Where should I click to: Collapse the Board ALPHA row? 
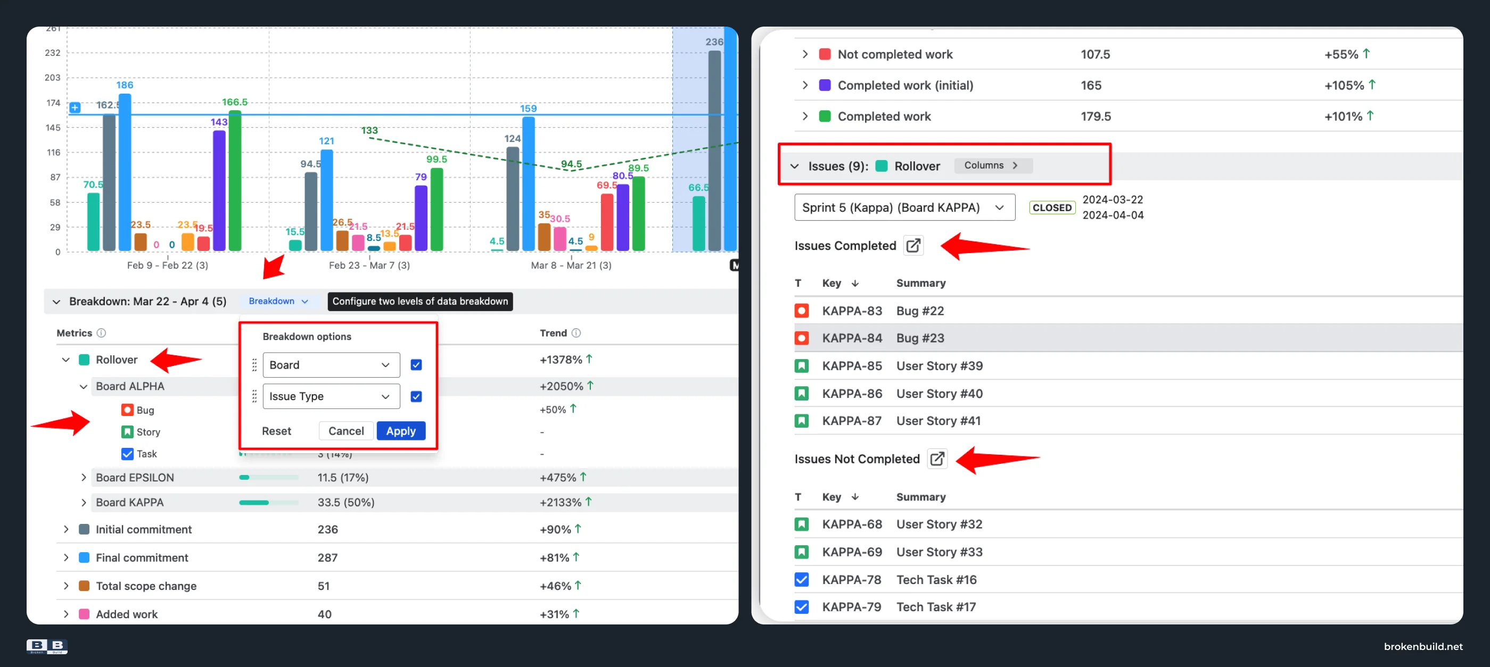[x=83, y=387]
